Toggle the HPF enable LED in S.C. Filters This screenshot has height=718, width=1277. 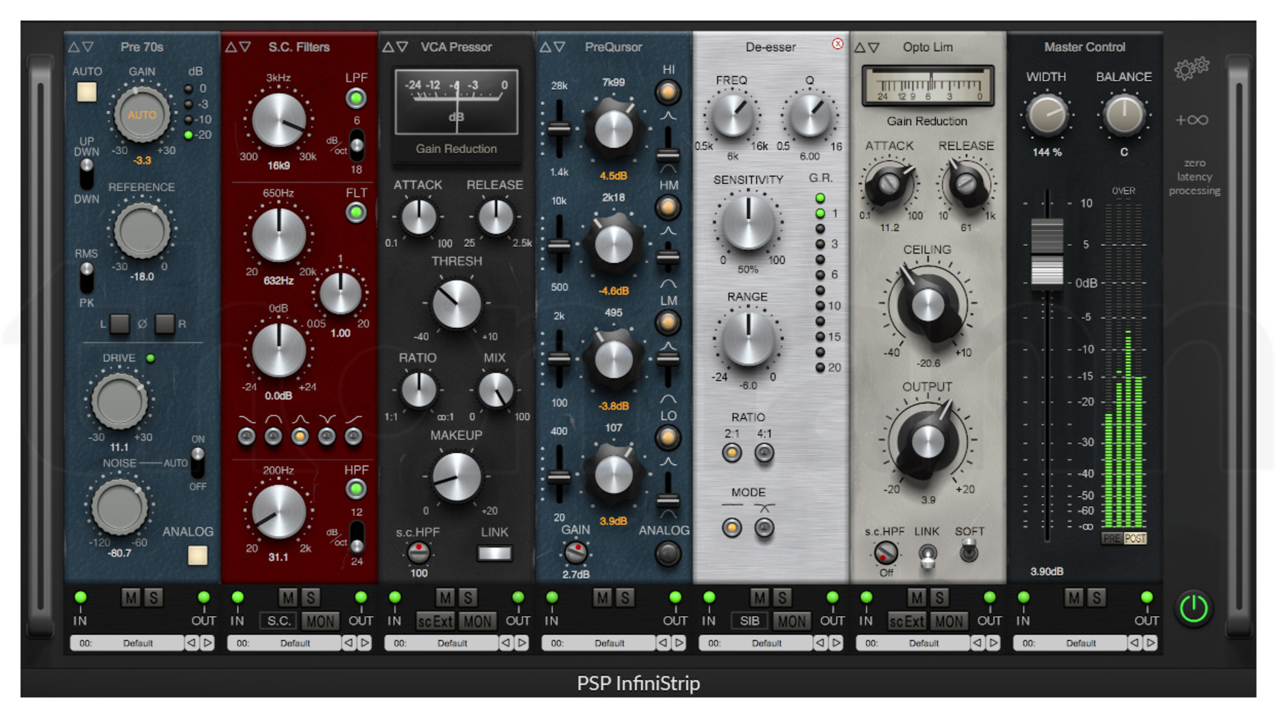point(356,489)
